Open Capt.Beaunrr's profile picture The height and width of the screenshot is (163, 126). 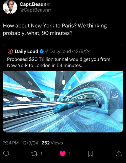(10, 7)
